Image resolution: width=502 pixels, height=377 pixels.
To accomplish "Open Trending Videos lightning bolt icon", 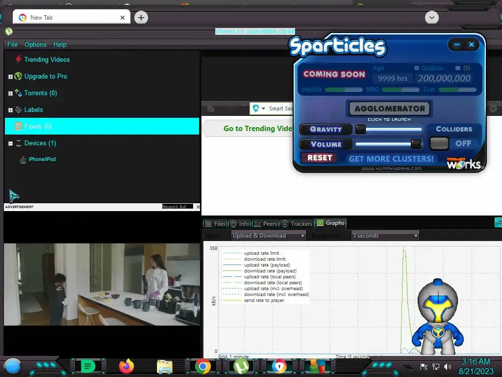I will click(19, 59).
